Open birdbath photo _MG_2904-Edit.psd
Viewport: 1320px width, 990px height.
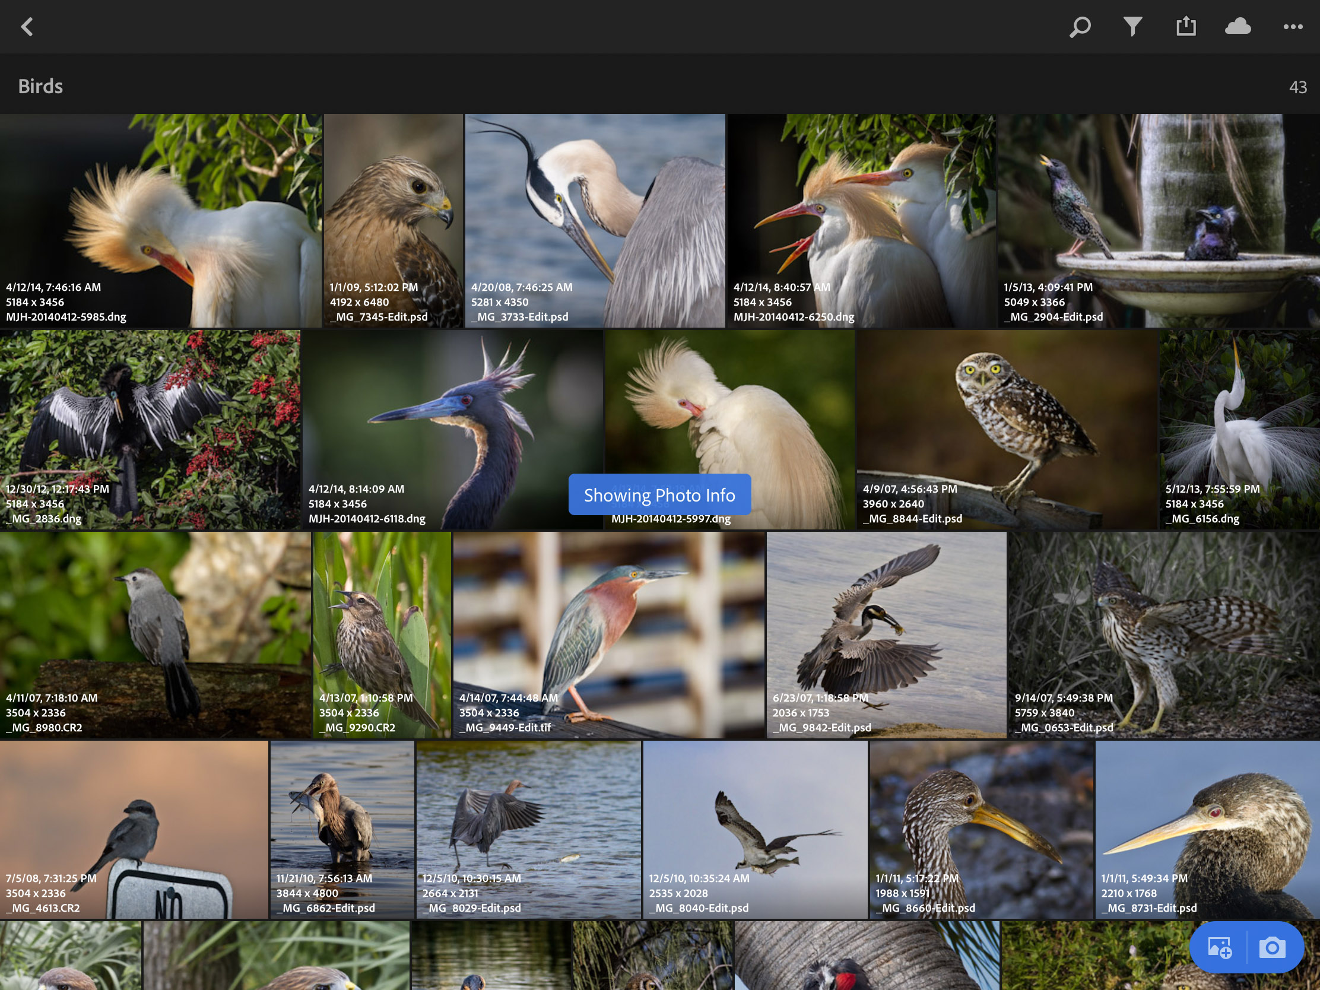(1159, 221)
